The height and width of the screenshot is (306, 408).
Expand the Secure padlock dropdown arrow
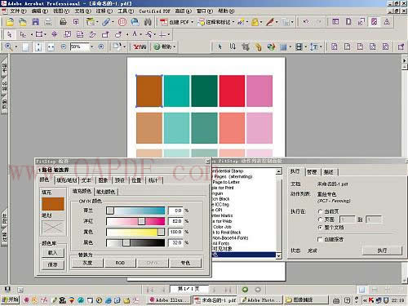tap(261, 22)
